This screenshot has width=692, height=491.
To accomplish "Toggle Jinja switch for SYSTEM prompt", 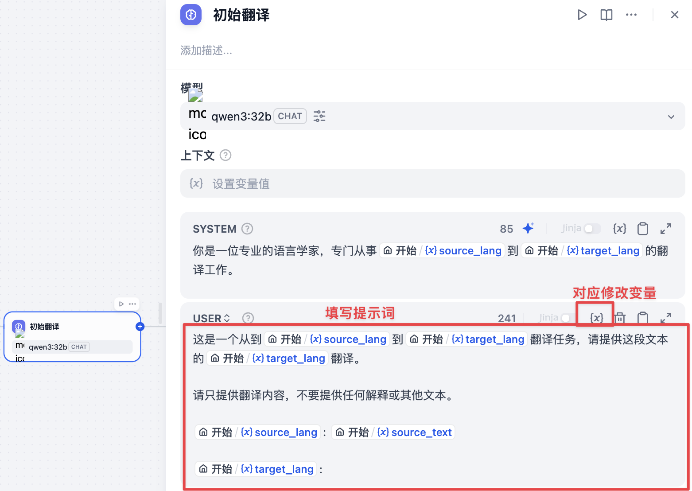I will [x=592, y=229].
